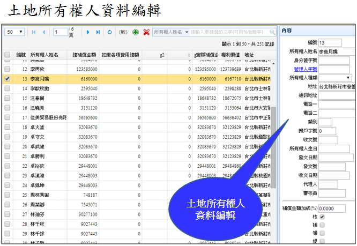The image size is (357, 246).
Task: Go to the first page
Action: [x=34, y=32]
